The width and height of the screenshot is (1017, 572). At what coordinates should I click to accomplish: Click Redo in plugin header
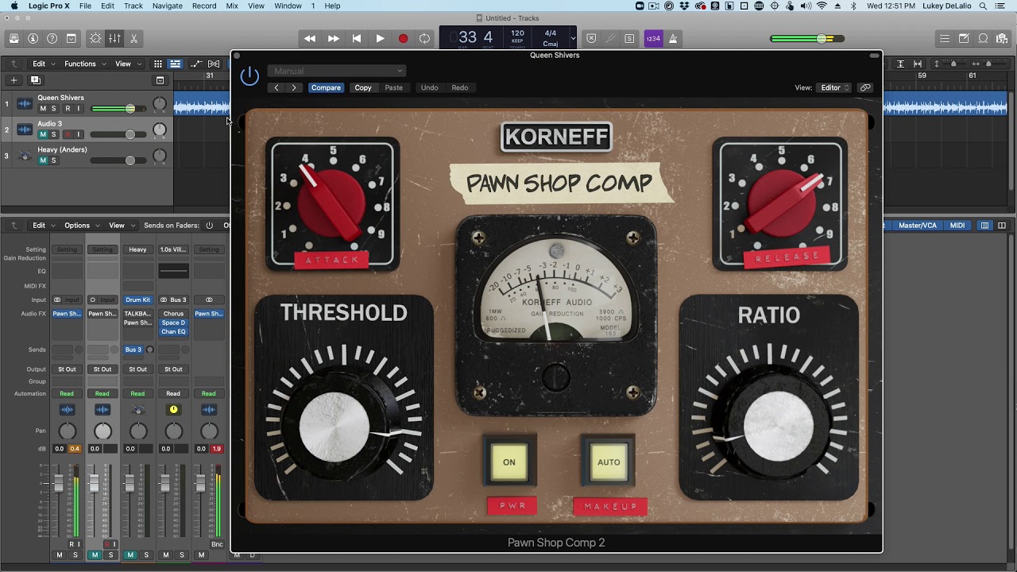[x=460, y=87]
